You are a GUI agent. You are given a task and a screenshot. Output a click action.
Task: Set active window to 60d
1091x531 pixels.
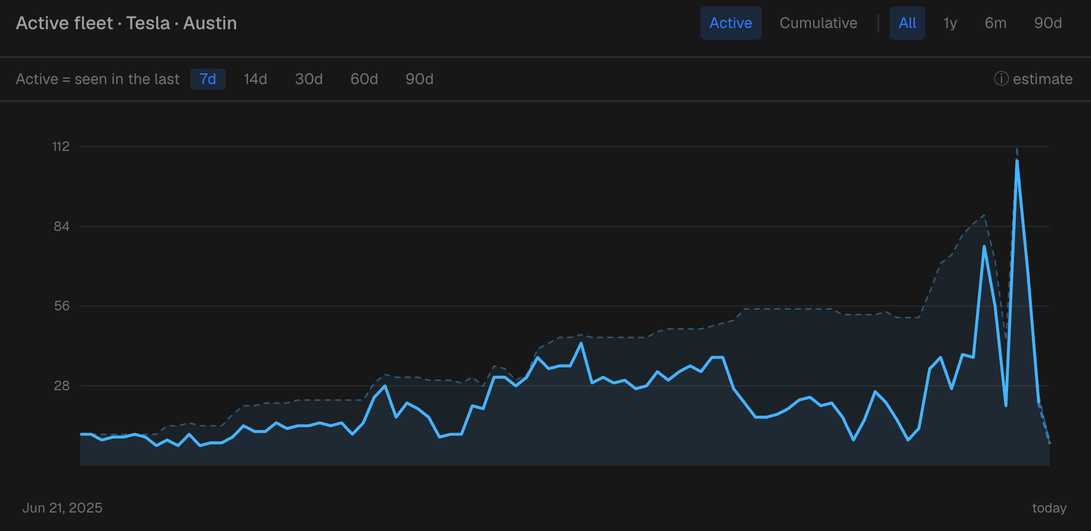tap(364, 79)
